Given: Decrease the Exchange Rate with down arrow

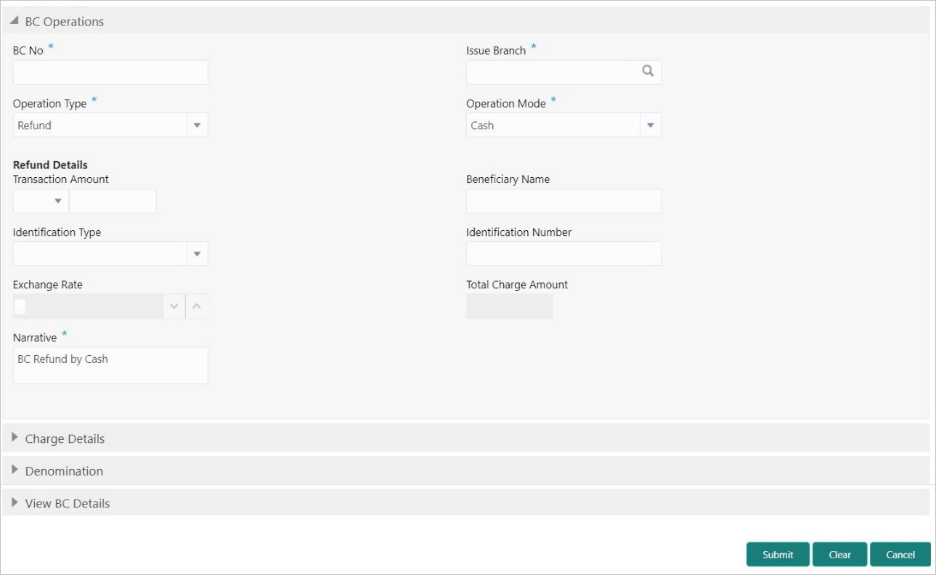Looking at the screenshot, I should tap(174, 306).
